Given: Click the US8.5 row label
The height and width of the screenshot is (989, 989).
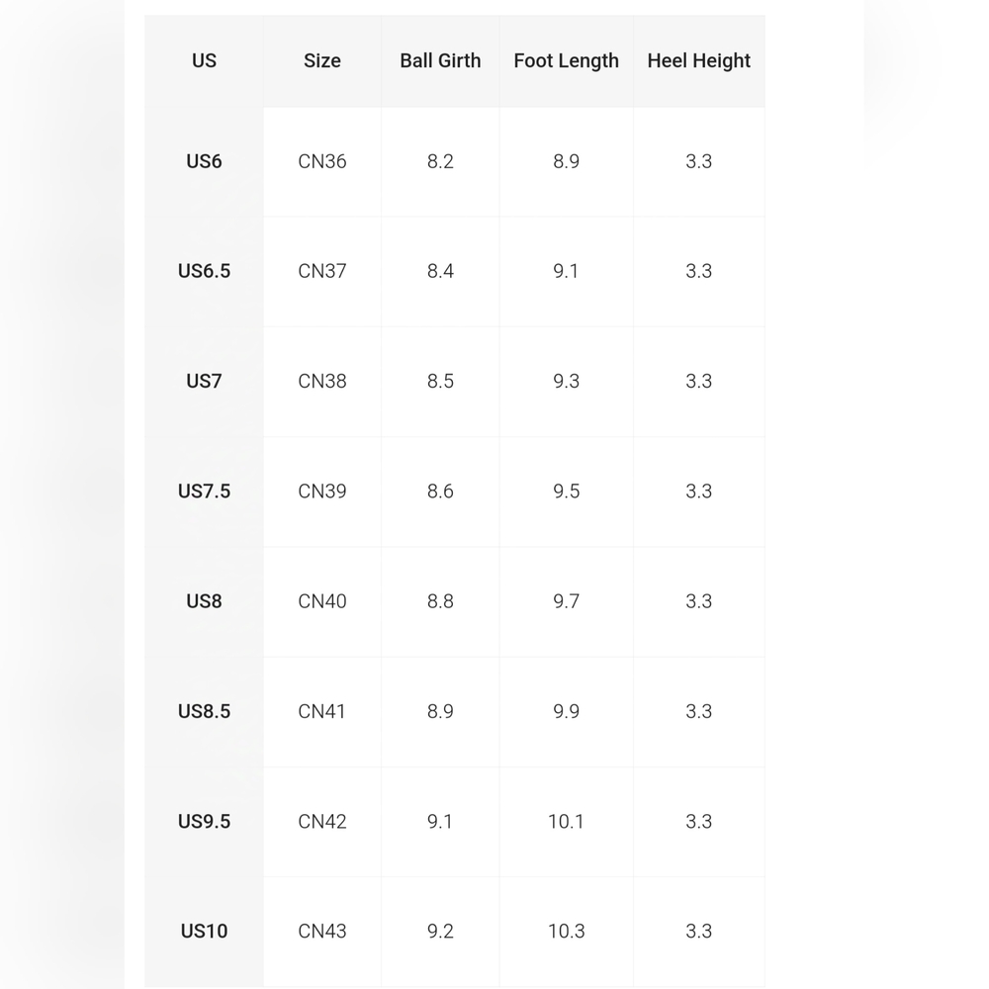Looking at the screenshot, I should point(204,711).
